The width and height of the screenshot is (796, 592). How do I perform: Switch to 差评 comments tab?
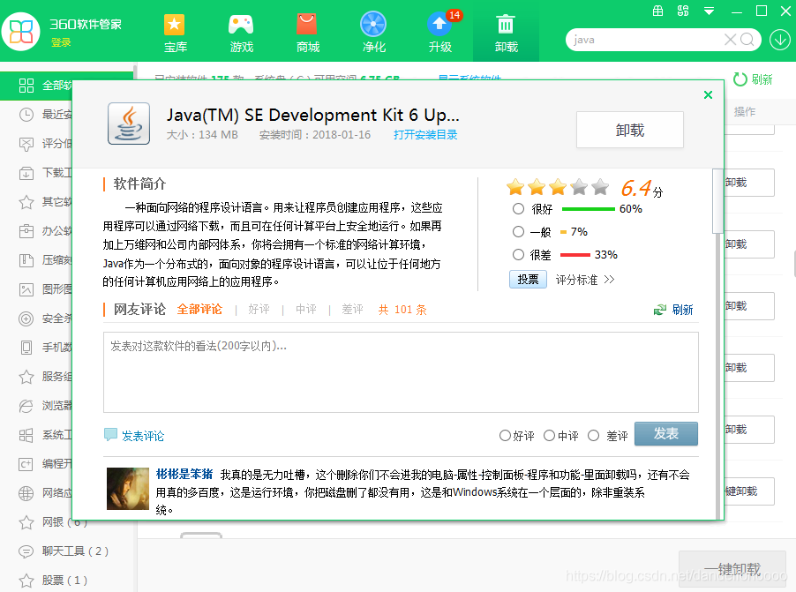[x=352, y=309]
